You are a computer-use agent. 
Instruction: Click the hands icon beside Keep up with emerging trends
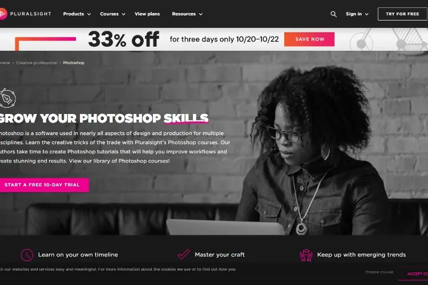(x=306, y=255)
